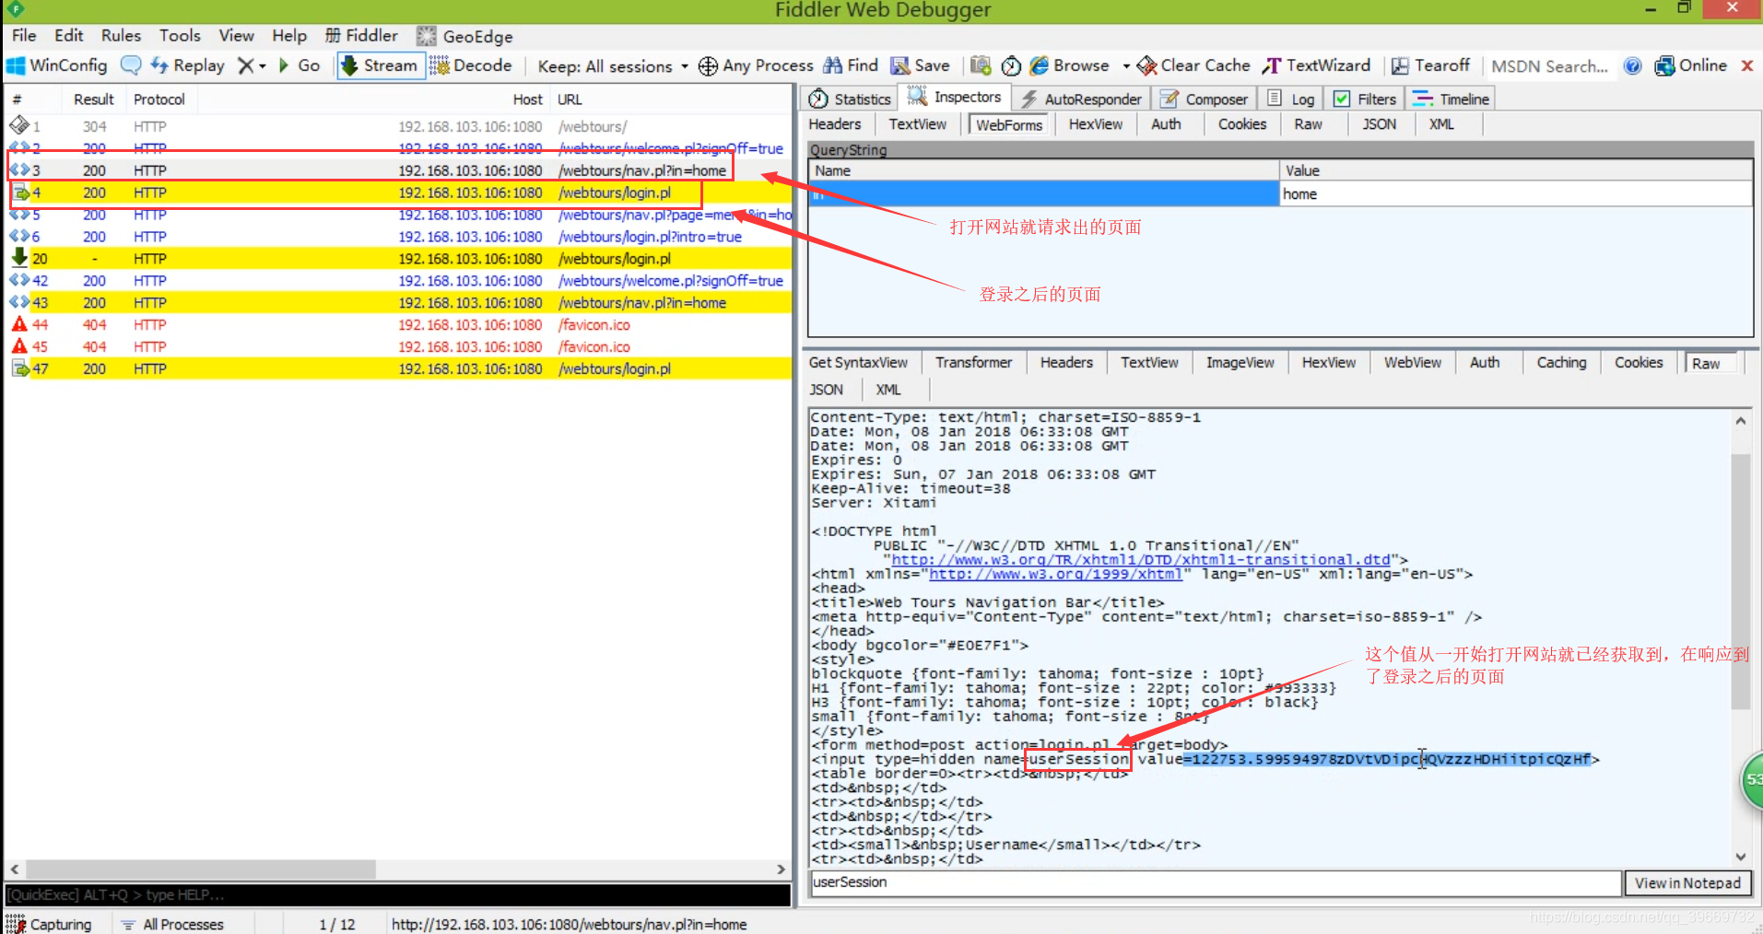Select session 20 login.pl download row
The width and height of the screenshot is (1763, 934).
(397, 259)
